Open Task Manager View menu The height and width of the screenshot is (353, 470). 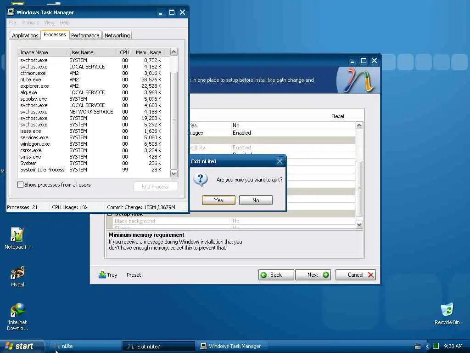tap(49, 23)
